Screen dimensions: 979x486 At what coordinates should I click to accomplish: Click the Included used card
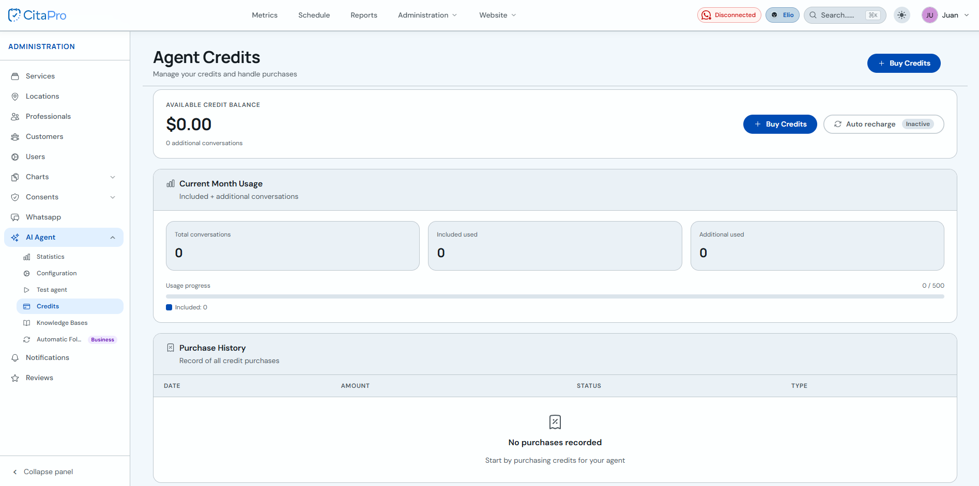point(555,246)
